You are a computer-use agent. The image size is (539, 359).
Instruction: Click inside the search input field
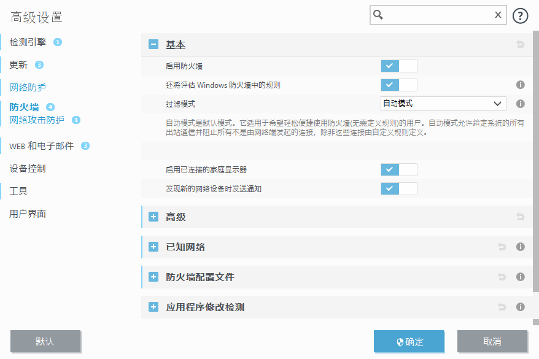tap(437, 15)
